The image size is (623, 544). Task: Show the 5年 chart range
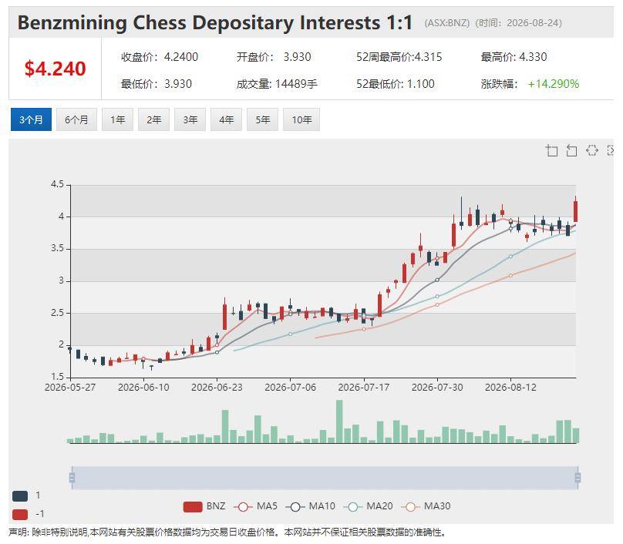(x=262, y=119)
